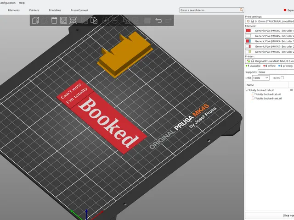
Task: Click the Undo arrow icon
Action: pyautogui.click(x=158, y=20)
